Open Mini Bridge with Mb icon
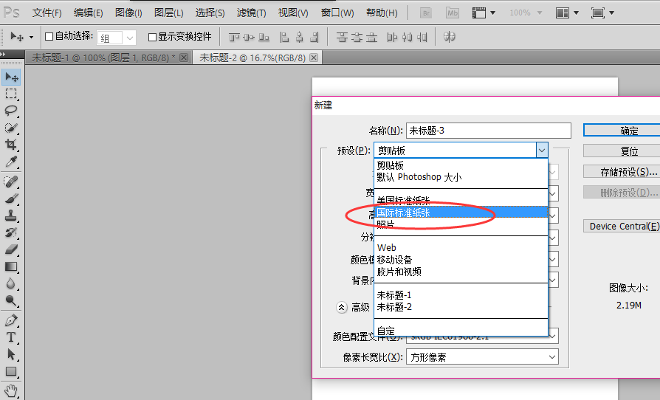 453,13
